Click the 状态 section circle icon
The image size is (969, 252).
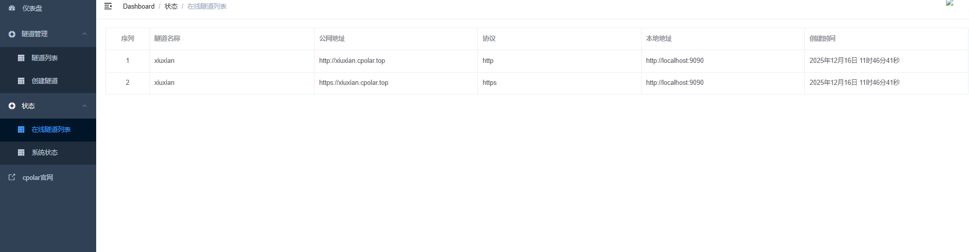coord(12,106)
